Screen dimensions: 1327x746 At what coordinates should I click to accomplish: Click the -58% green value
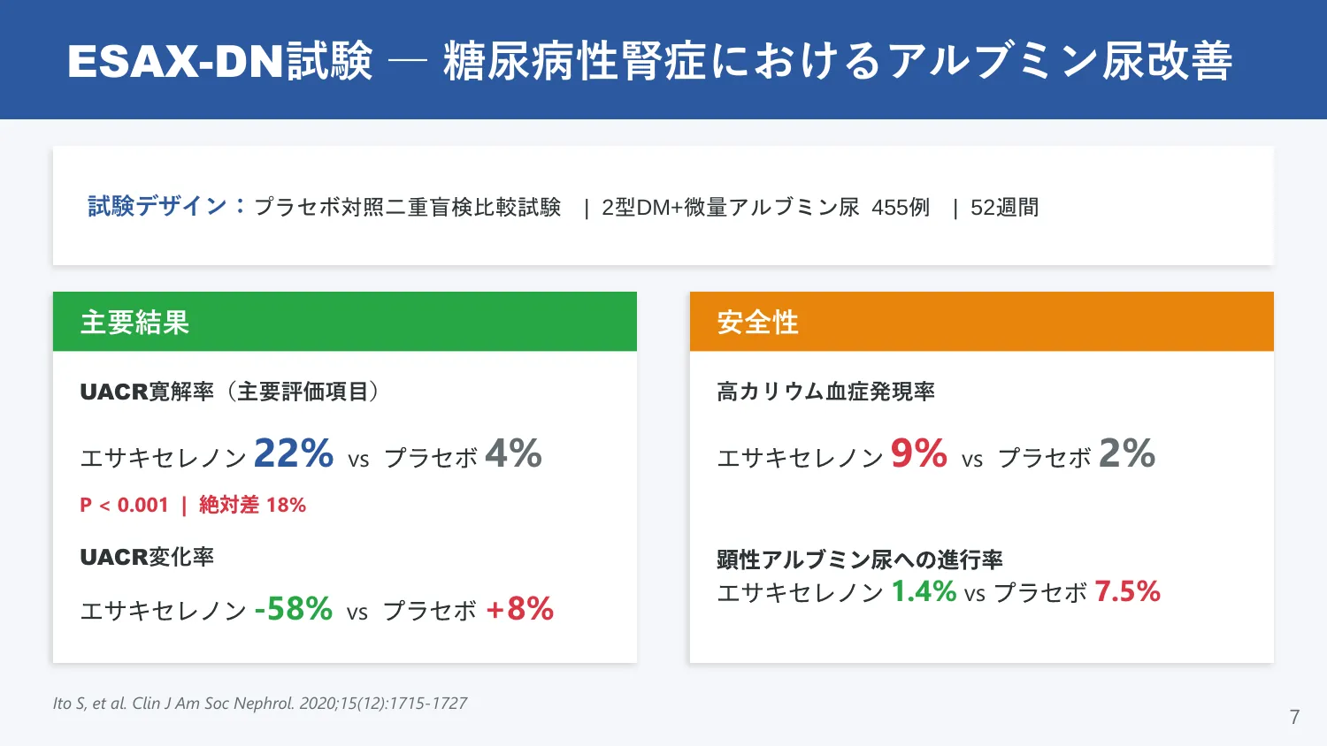[294, 609]
